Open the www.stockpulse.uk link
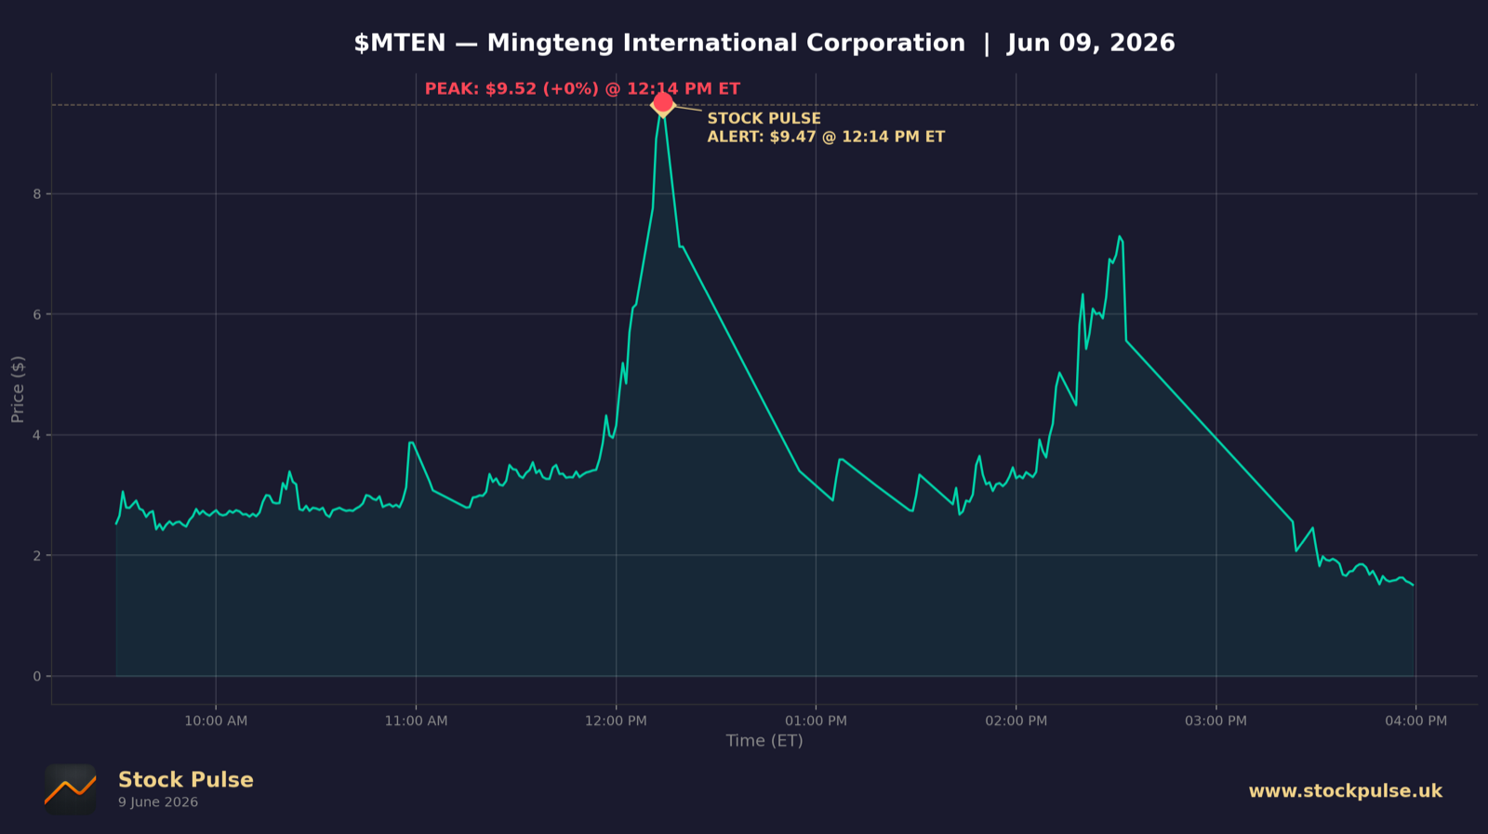 pos(1345,791)
